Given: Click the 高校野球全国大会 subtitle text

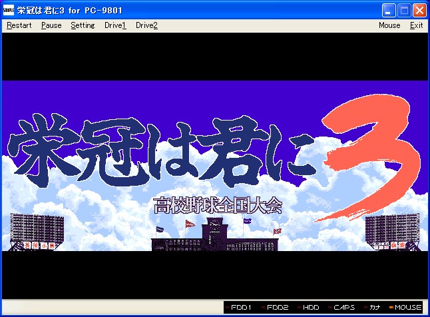Looking at the screenshot, I should [x=217, y=204].
